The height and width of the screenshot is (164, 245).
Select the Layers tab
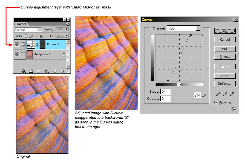21,24
